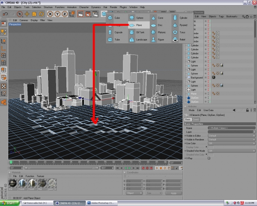Image resolution: width=257 pixels, height=206 pixels.
Task: Click the Undo arrow icon
Action: [x=5, y=14]
